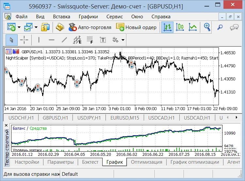Screen dimensions: 245x181
Task: Toggle the Авто-торговля button
Action: point(90,27)
